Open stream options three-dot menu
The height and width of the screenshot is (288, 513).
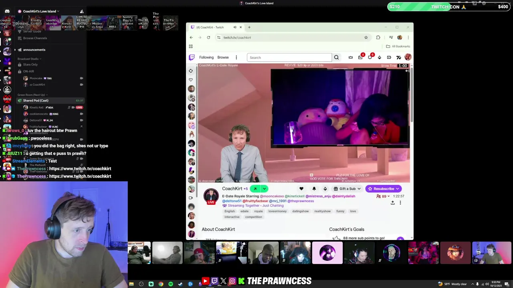point(400,203)
